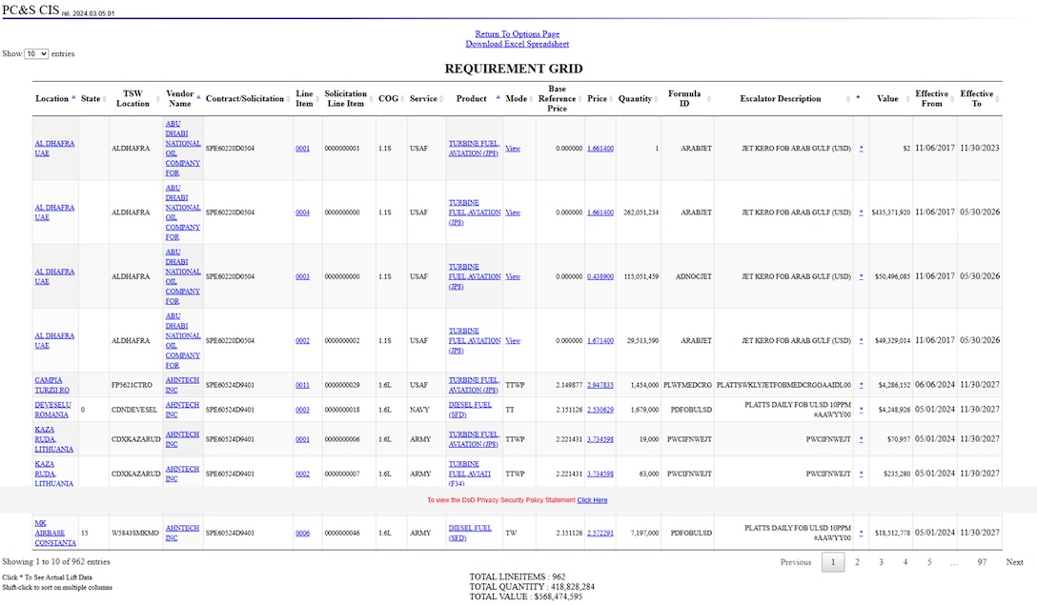Sort the Effective From column via its sort arrow
This screenshot has height=606, width=1037.
pos(952,99)
